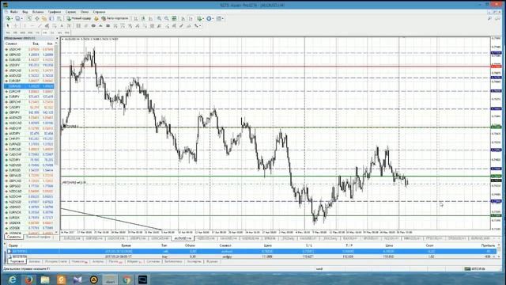
Task: Open the Вставка menu
Action: [x=38, y=12]
